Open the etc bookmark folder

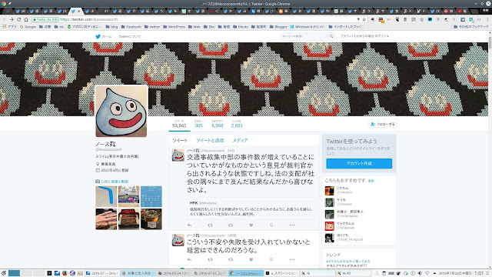[59, 27]
